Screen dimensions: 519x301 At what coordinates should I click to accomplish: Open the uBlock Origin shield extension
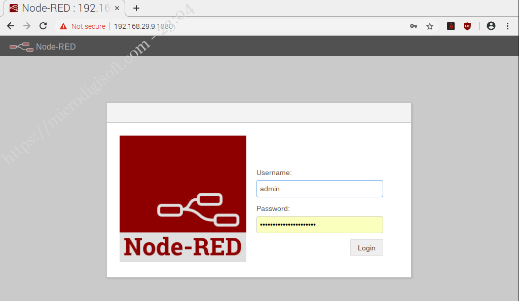467,26
